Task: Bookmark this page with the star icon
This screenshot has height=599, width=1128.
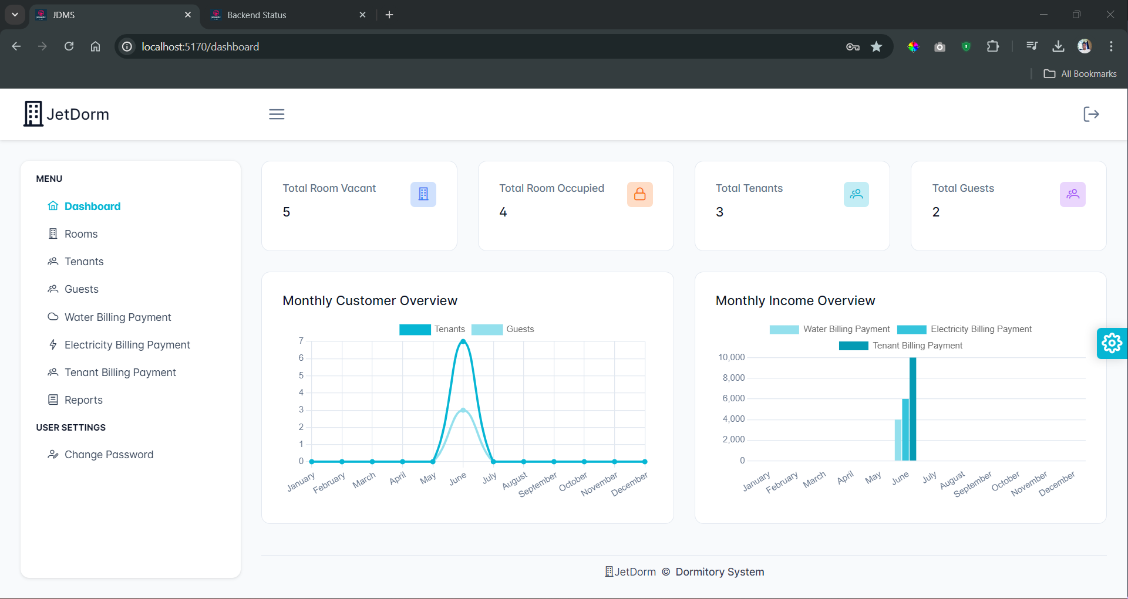Action: 877,46
